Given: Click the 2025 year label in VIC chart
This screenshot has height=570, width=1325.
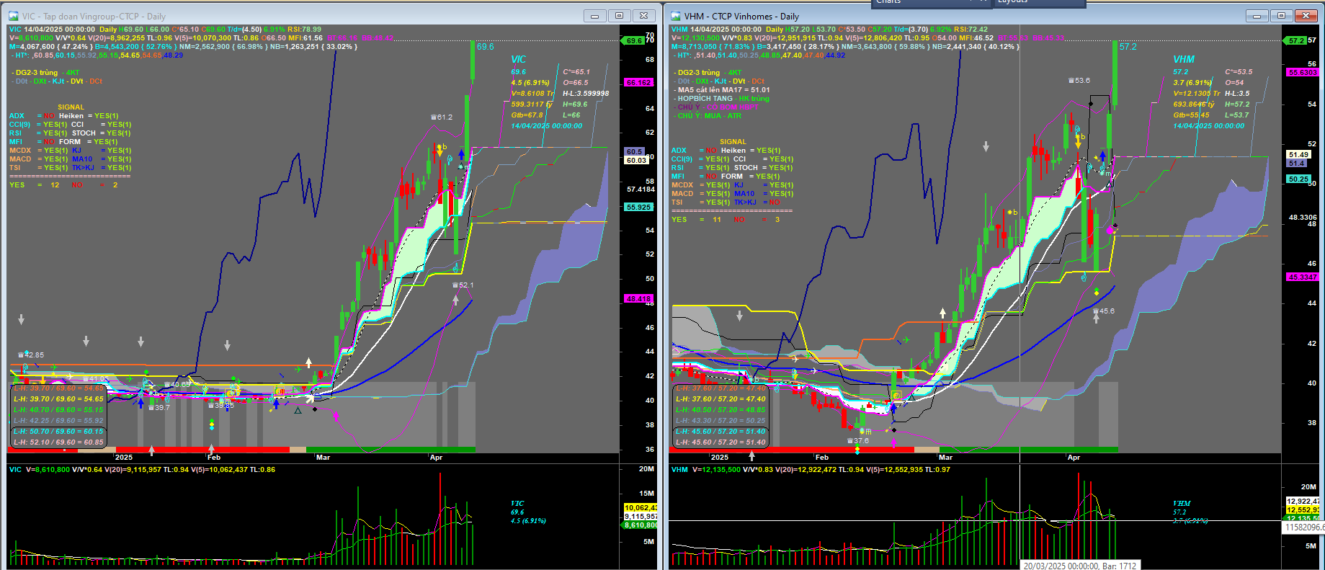Looking at the screenshot, I should click(x=124, y=458).
